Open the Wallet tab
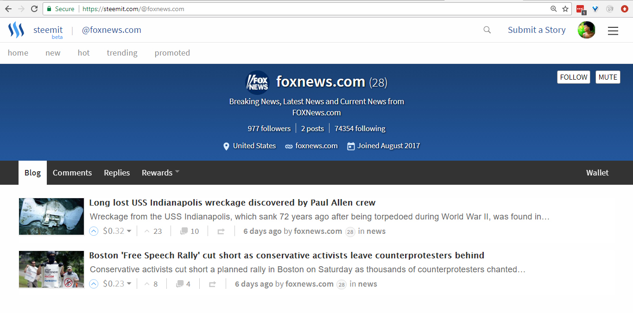Image resolution: width=633 pixels, height=313 pixels. (597, 173)
